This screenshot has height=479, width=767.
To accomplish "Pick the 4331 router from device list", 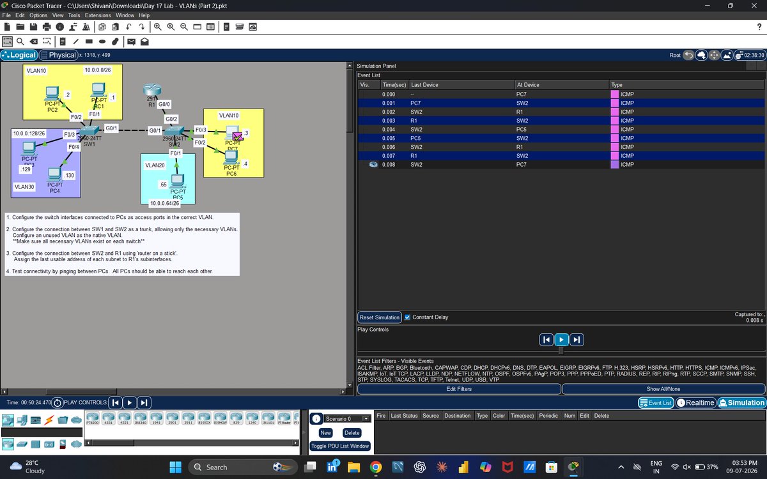I will [x=107, y=420].
